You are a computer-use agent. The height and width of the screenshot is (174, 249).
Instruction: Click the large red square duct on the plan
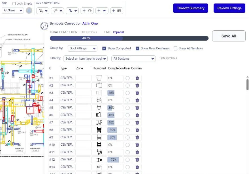tap(30, 110)
